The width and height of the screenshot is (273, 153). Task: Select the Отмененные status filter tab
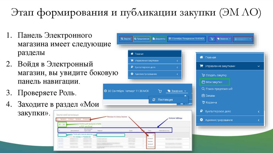point(86,119)
